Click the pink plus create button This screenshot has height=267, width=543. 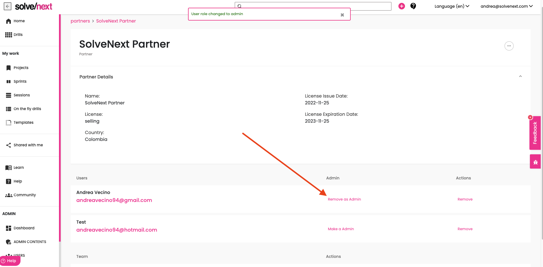click(402, 6)
